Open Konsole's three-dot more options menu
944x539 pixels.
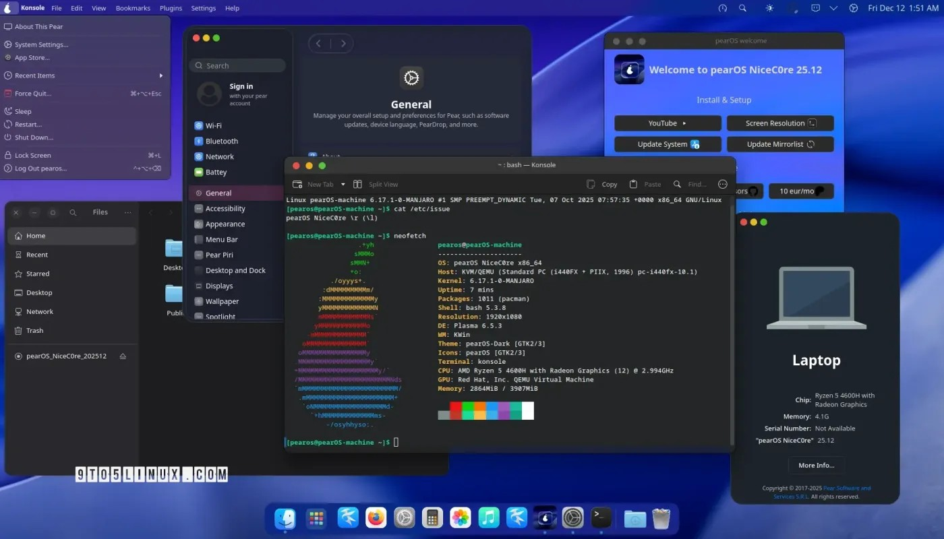tap(723, 185)
